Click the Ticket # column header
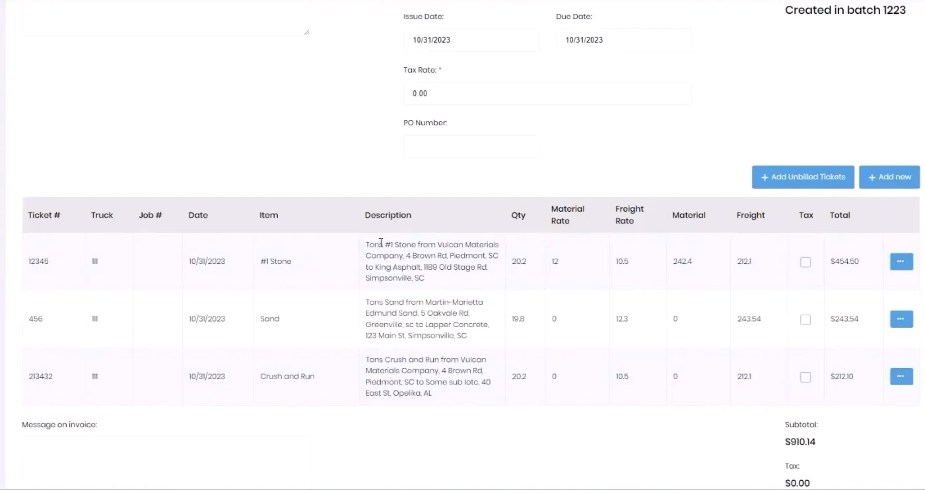The image size is (925, 490). point(44,214)
